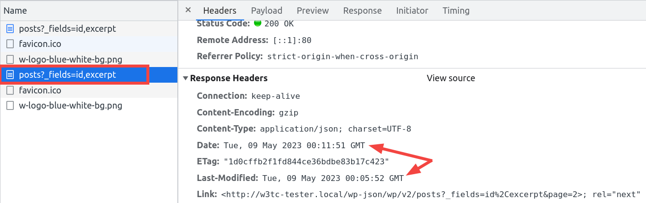
Task: Click file icon of first w-logo-blue-white-bg.png
Action: pyautogui.click(x=10, y=60)
